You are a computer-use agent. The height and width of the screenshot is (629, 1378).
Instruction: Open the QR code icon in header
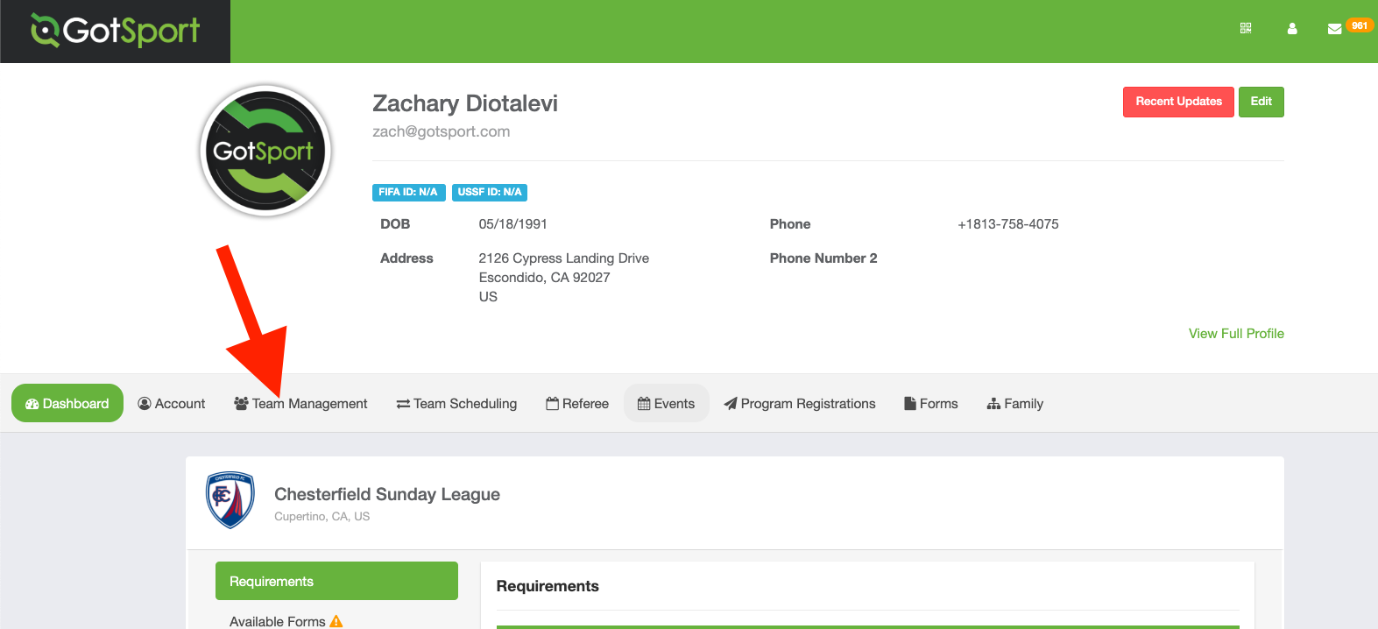1246,28
